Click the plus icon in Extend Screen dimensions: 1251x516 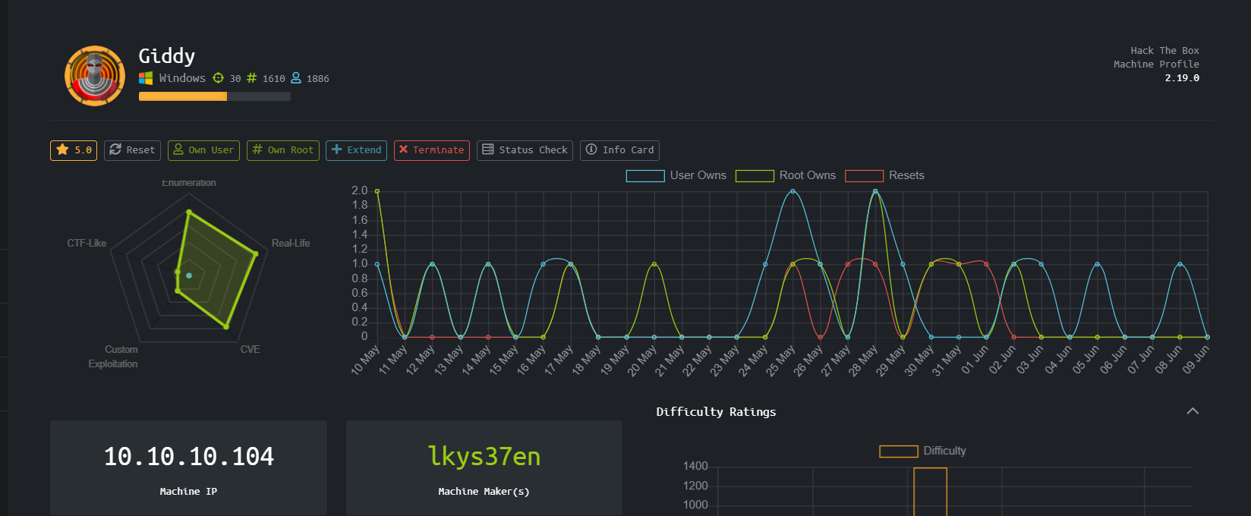(x=337, y=149)
